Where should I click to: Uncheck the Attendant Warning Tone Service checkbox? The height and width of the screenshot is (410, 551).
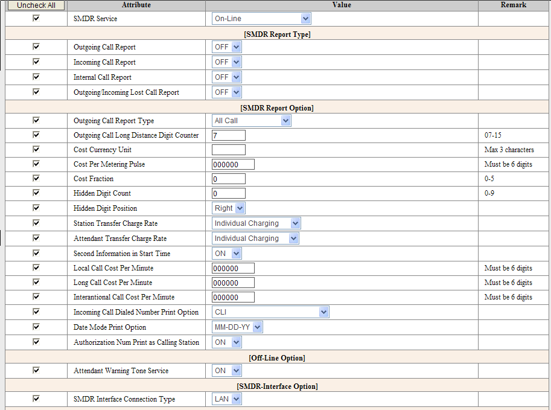coord(36,370)
